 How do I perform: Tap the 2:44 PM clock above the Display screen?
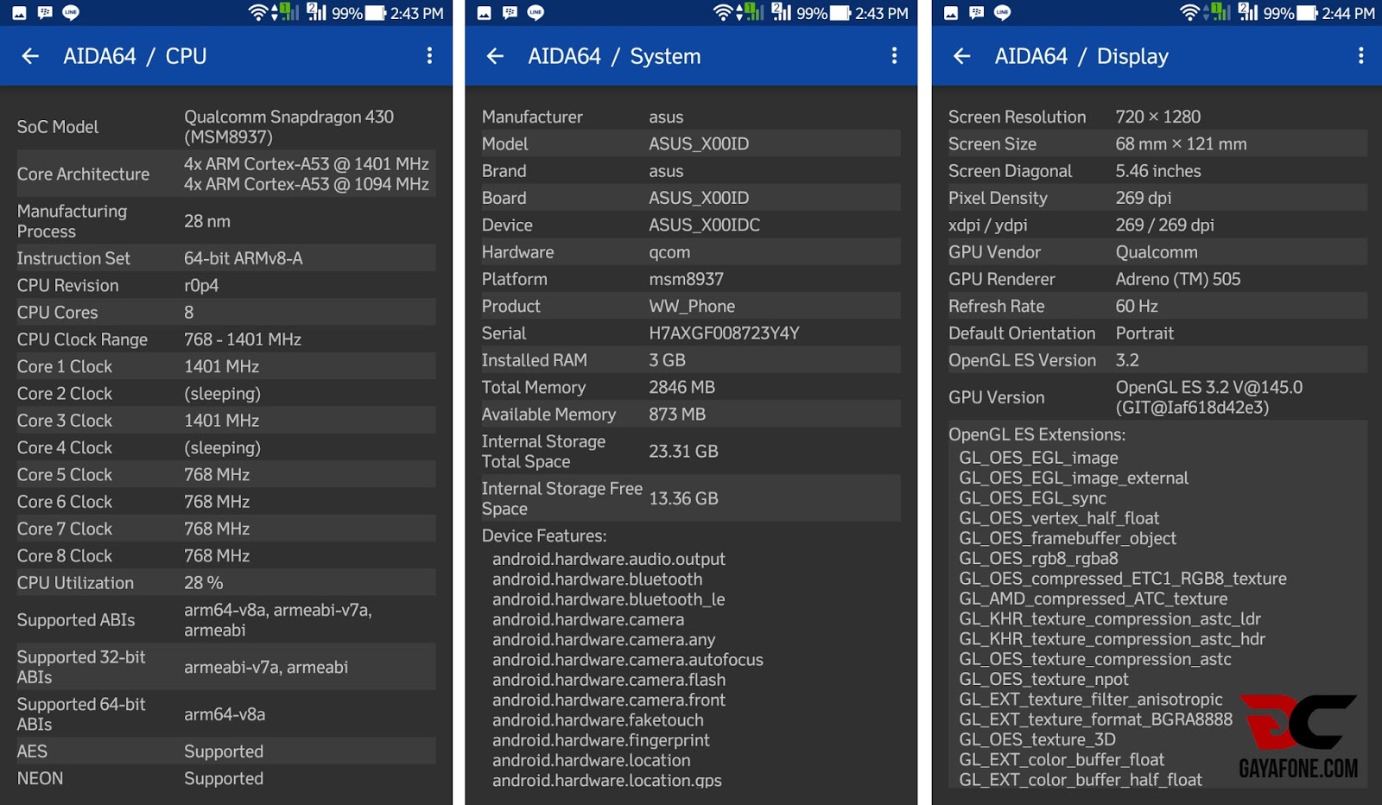(x=1348, y=14)
